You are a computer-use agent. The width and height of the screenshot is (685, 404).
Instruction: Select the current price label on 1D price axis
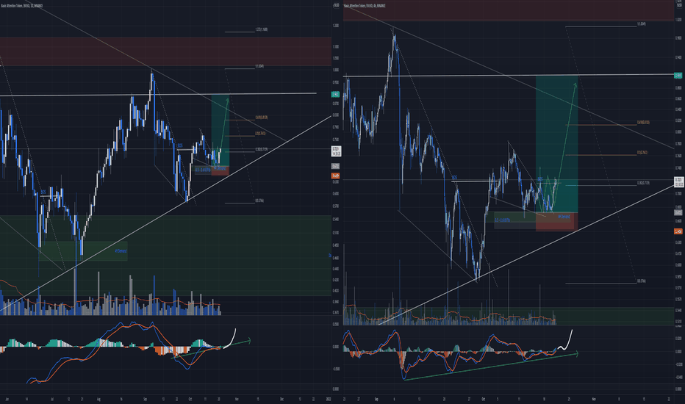coord(336,151)
